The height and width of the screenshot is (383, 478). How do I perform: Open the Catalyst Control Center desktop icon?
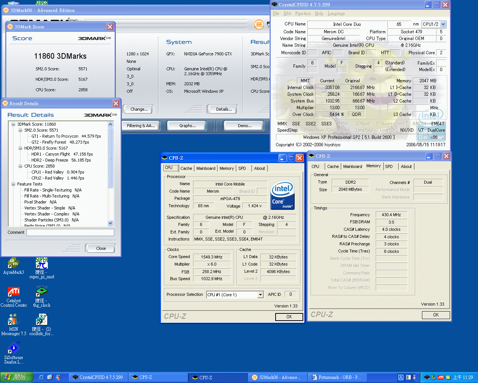[x=13, y=292]
